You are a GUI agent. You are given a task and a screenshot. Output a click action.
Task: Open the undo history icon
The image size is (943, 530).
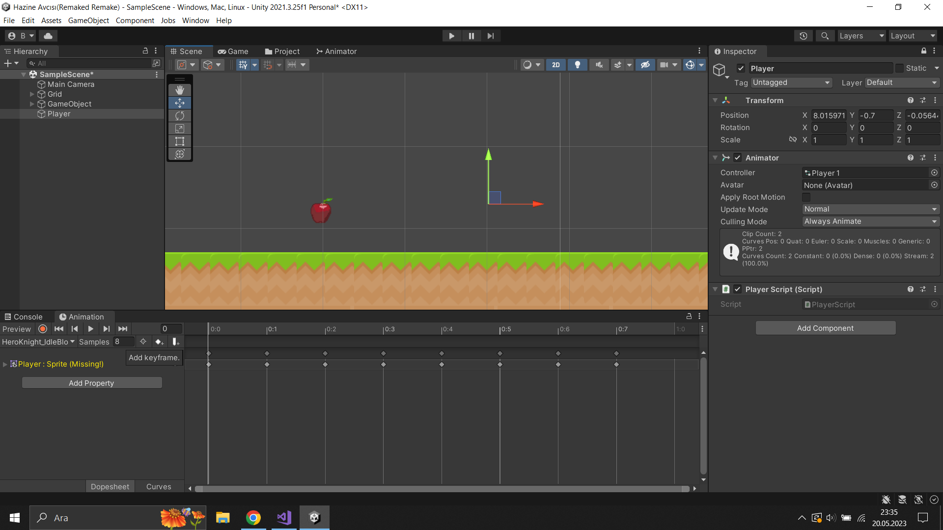(804, 36)
